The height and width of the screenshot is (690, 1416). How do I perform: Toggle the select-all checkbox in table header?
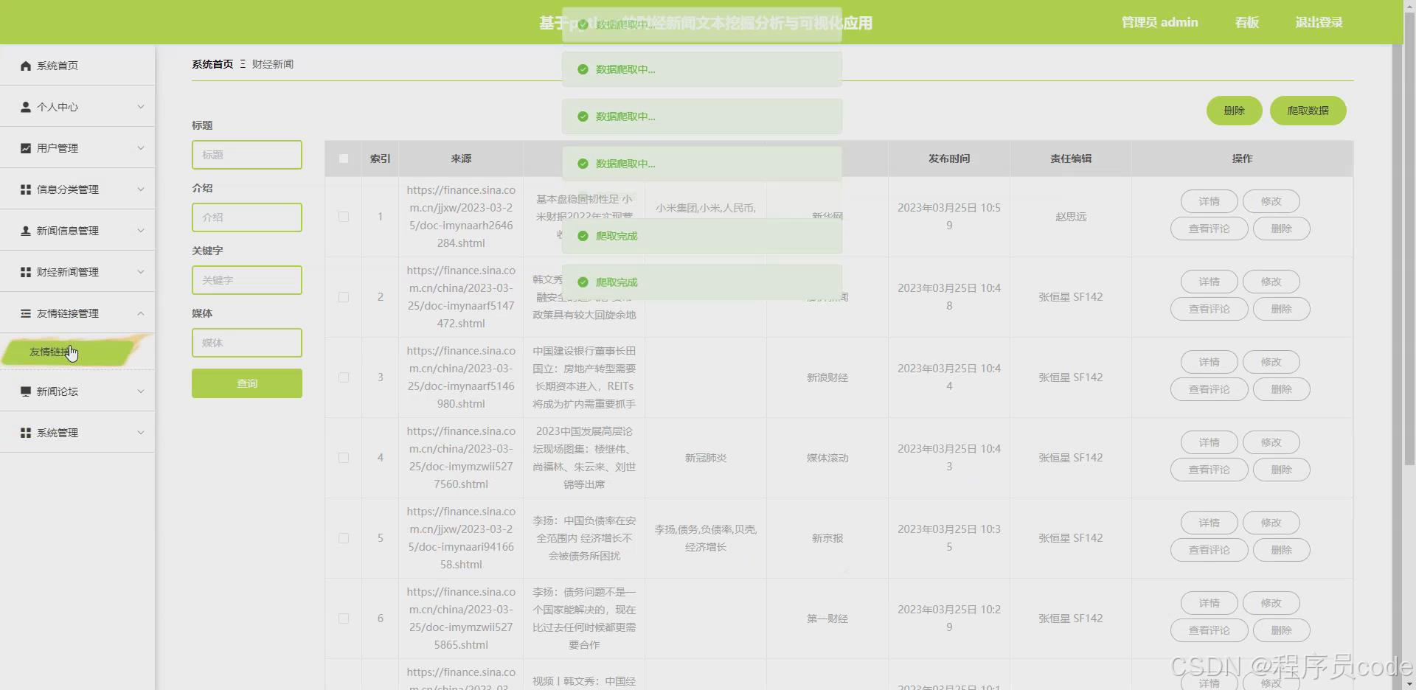tap(344, 158)
